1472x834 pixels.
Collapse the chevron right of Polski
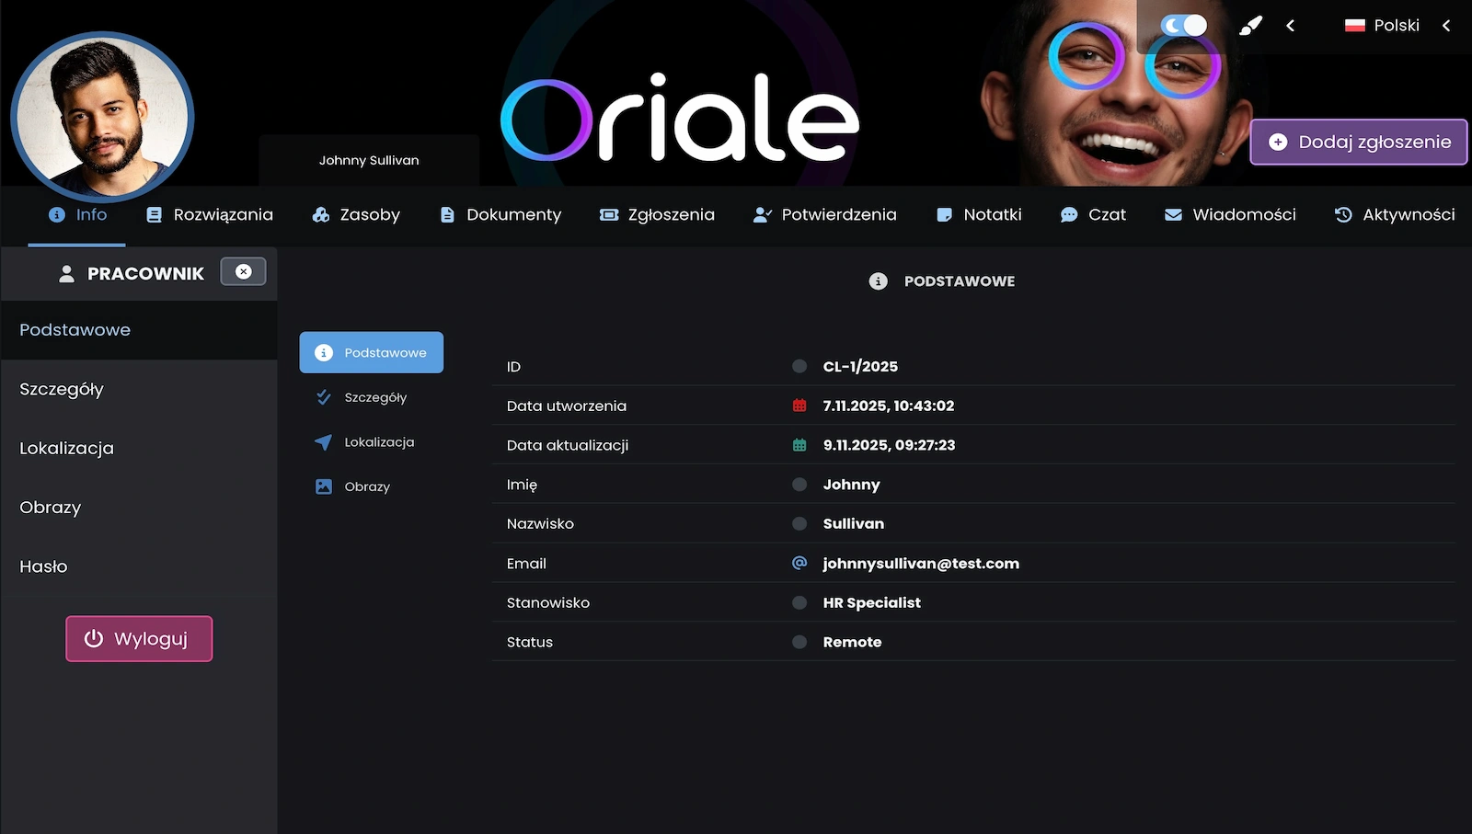point(1446,26)
